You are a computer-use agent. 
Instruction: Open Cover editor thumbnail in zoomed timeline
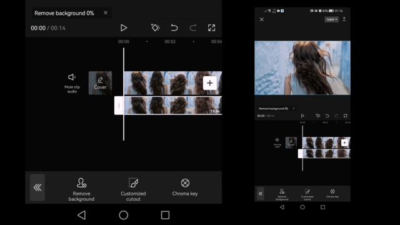click(100, 83)
